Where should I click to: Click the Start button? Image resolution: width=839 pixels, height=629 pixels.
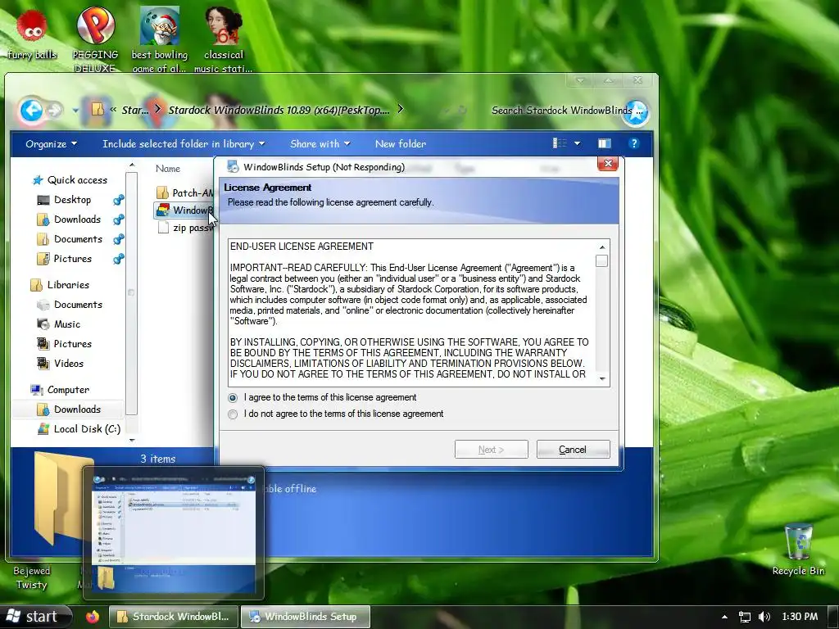pos(34,617)
